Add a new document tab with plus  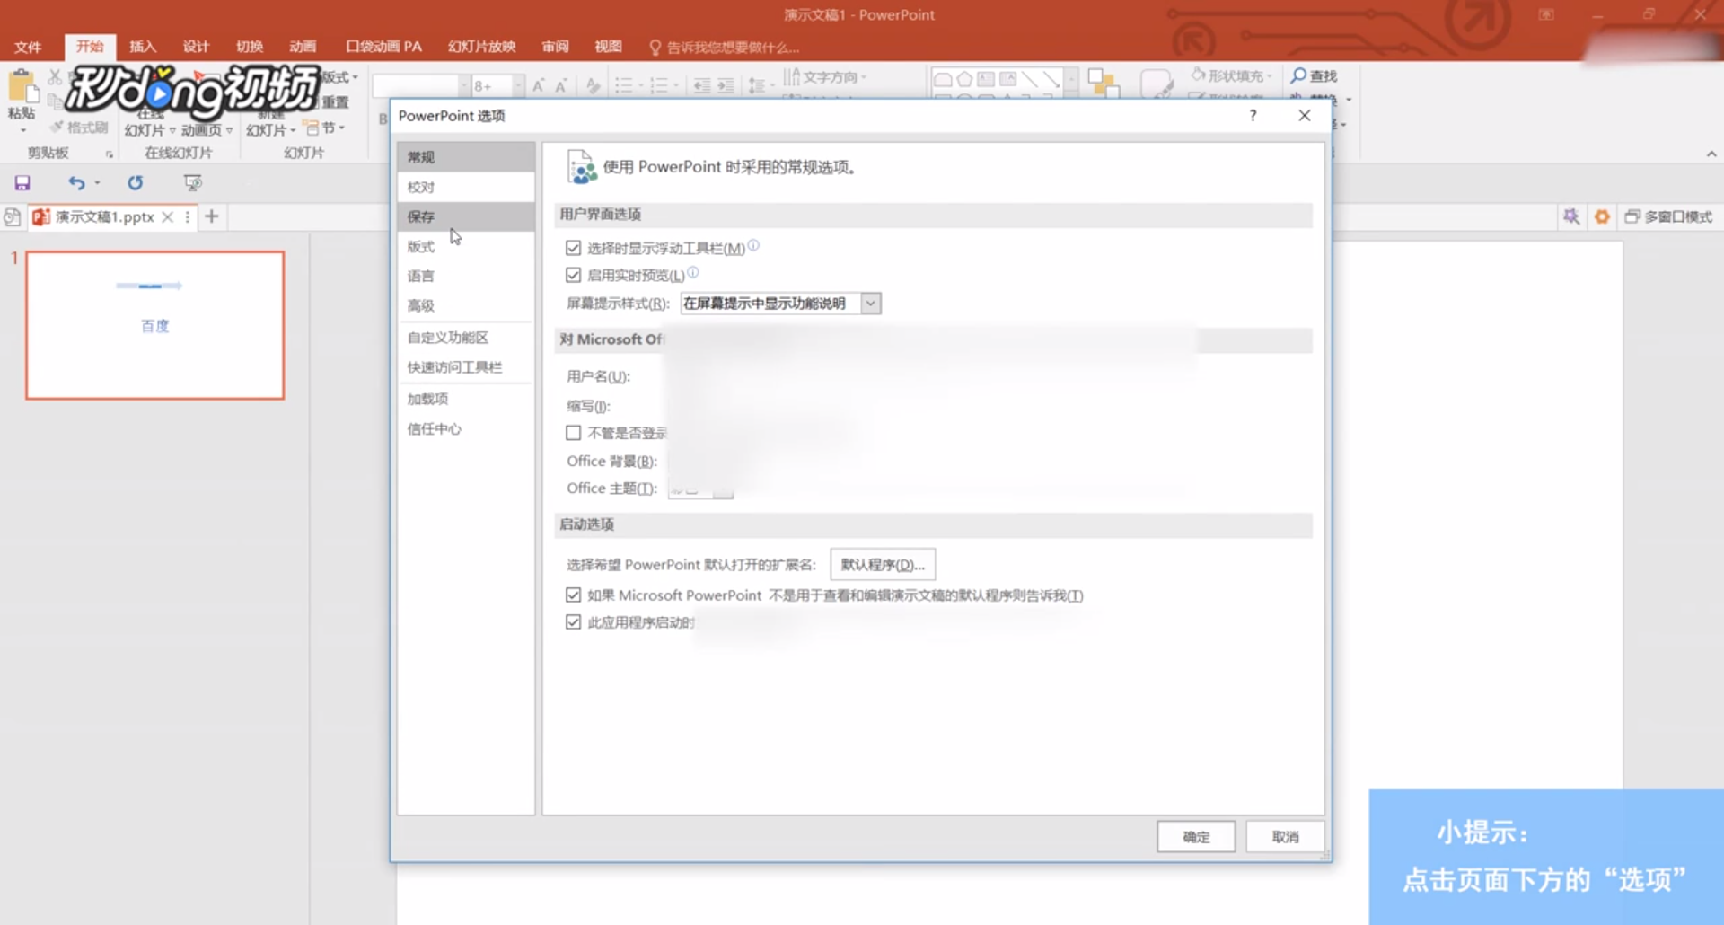click(x=212, y=216)
